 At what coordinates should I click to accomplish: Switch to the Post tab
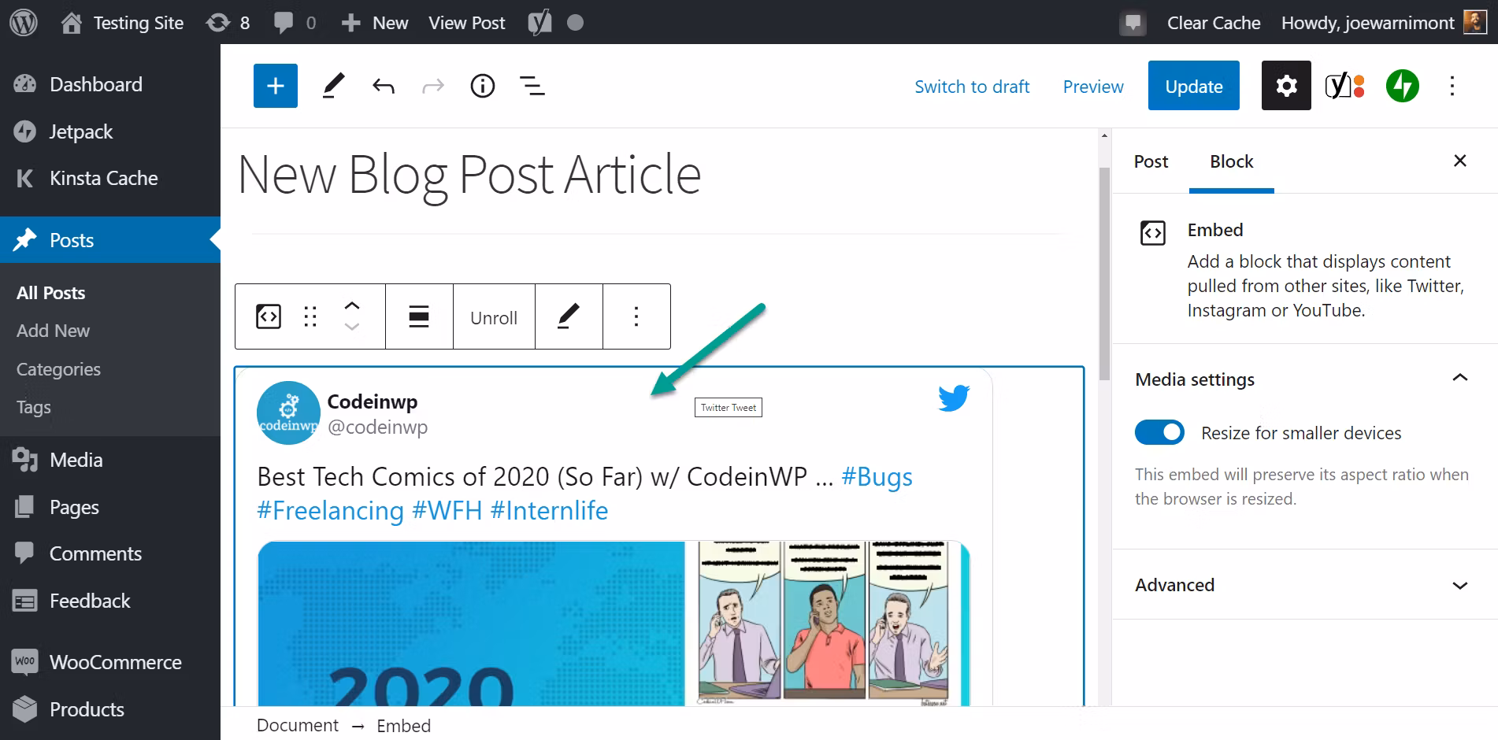(1151, 161)
